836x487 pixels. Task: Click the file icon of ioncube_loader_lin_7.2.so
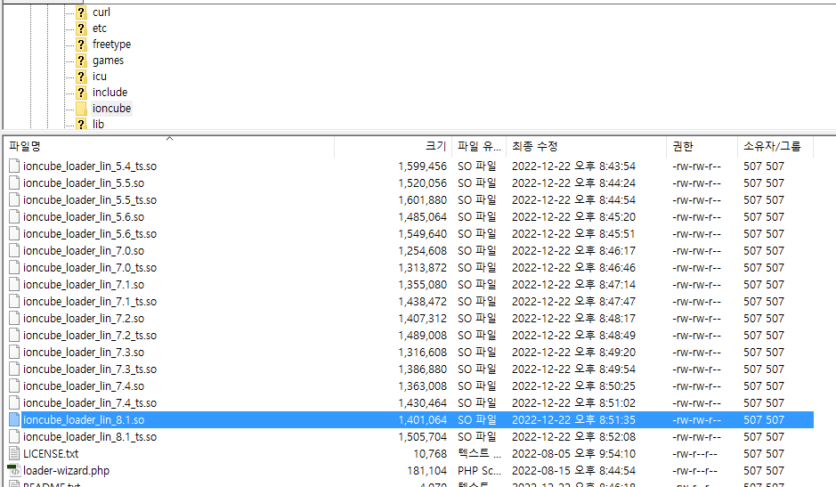click(x=14, y=319)
